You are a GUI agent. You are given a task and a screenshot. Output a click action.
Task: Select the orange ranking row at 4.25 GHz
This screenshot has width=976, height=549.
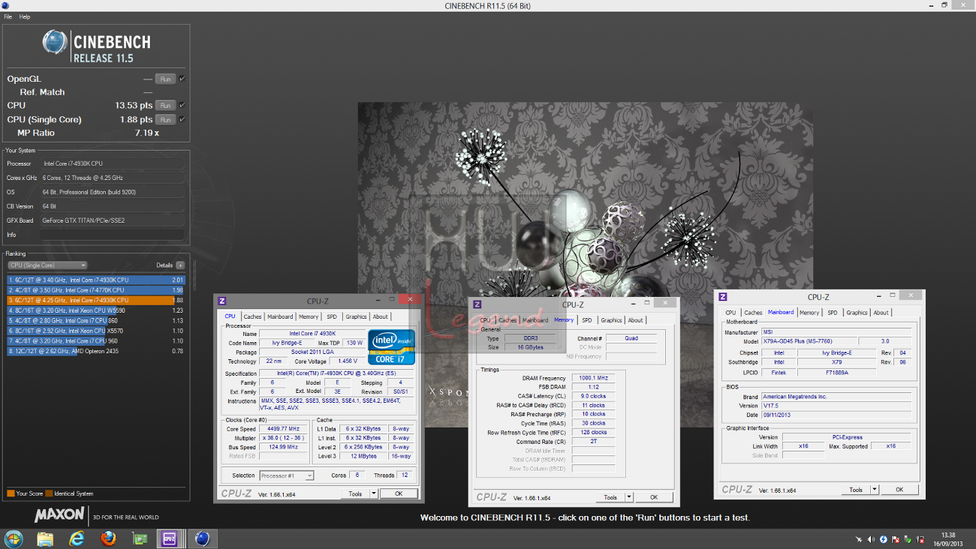coord(95,300)
